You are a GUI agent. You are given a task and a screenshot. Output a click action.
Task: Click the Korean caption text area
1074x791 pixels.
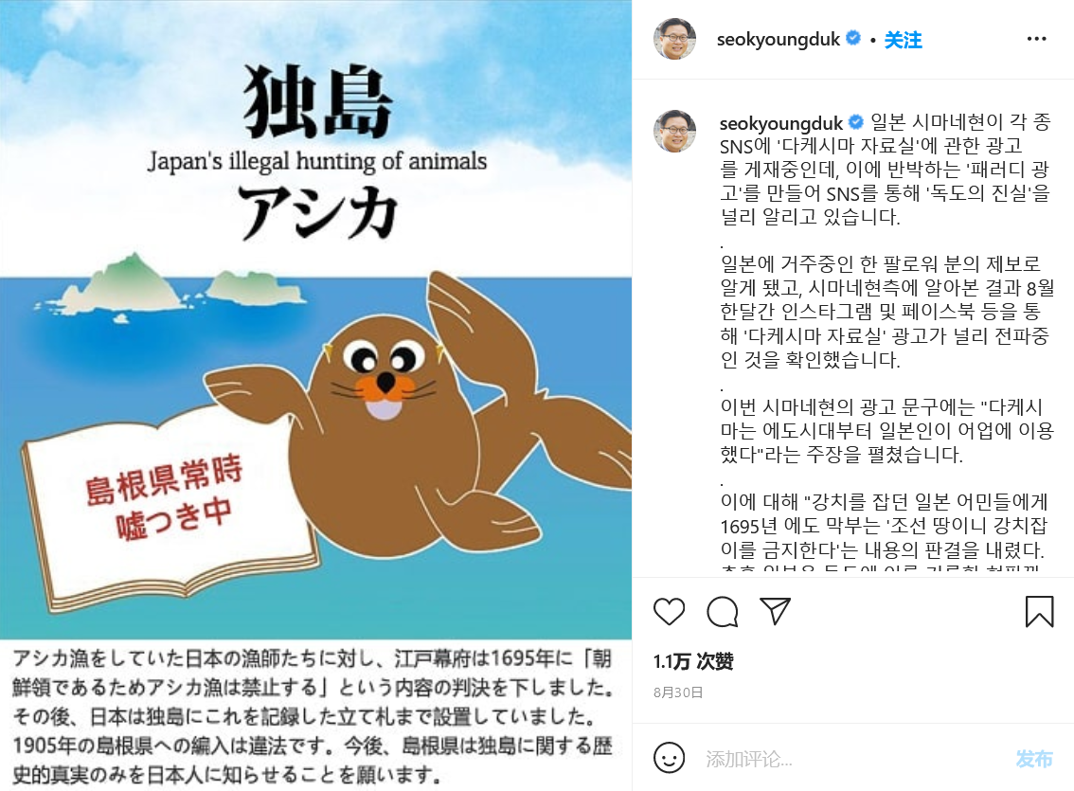click(886, 339)
